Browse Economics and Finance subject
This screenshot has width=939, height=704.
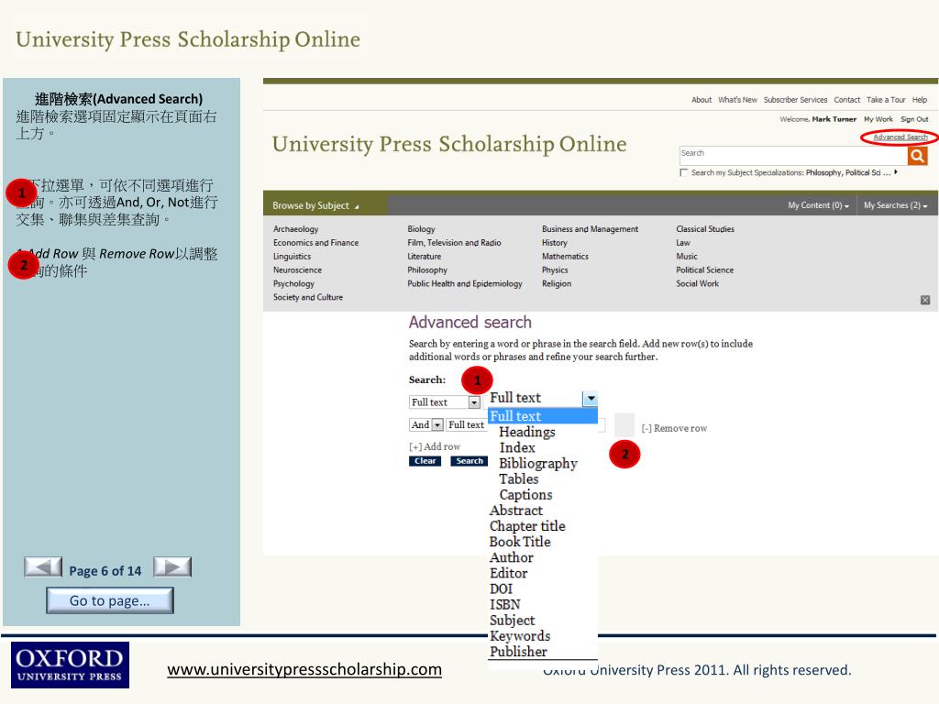tap(315, 242)
